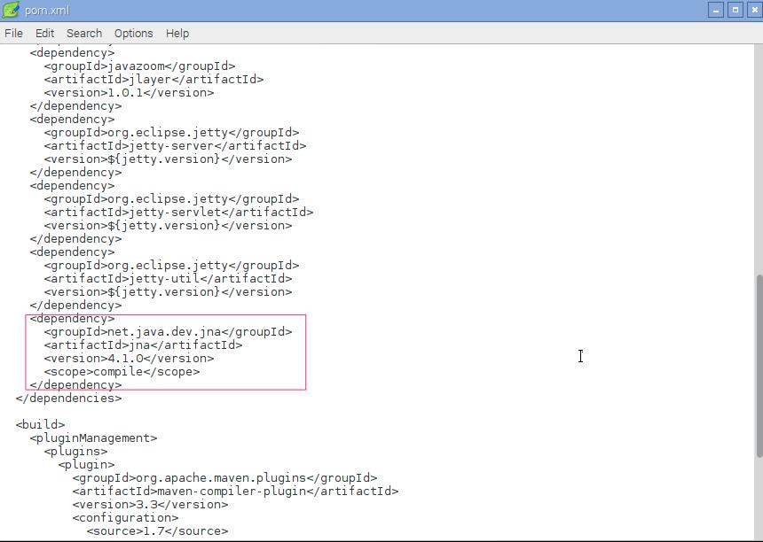Click the version 3.3 line
763x542 pixels.
click(150, 505)
